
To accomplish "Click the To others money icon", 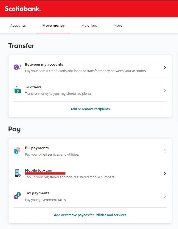I will (17, 90).
